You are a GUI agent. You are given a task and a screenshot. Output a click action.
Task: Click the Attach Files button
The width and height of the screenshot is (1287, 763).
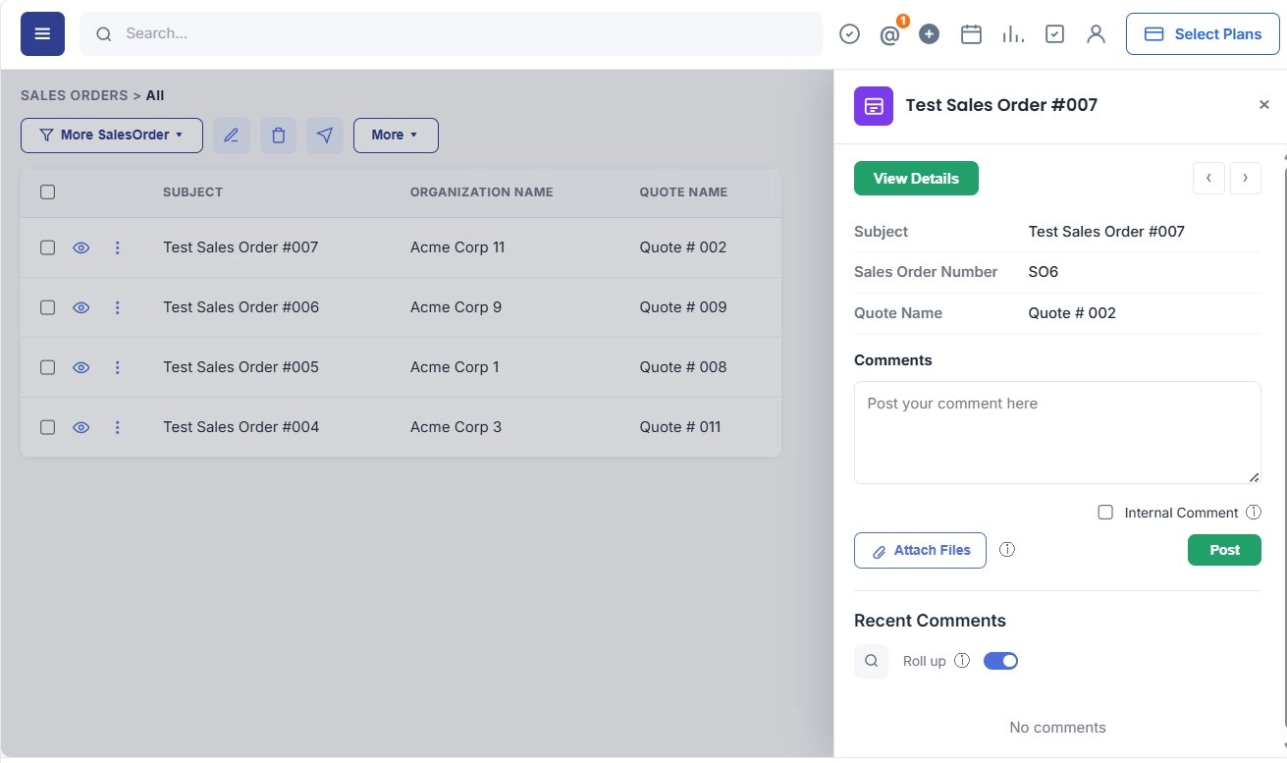point(920,550)
